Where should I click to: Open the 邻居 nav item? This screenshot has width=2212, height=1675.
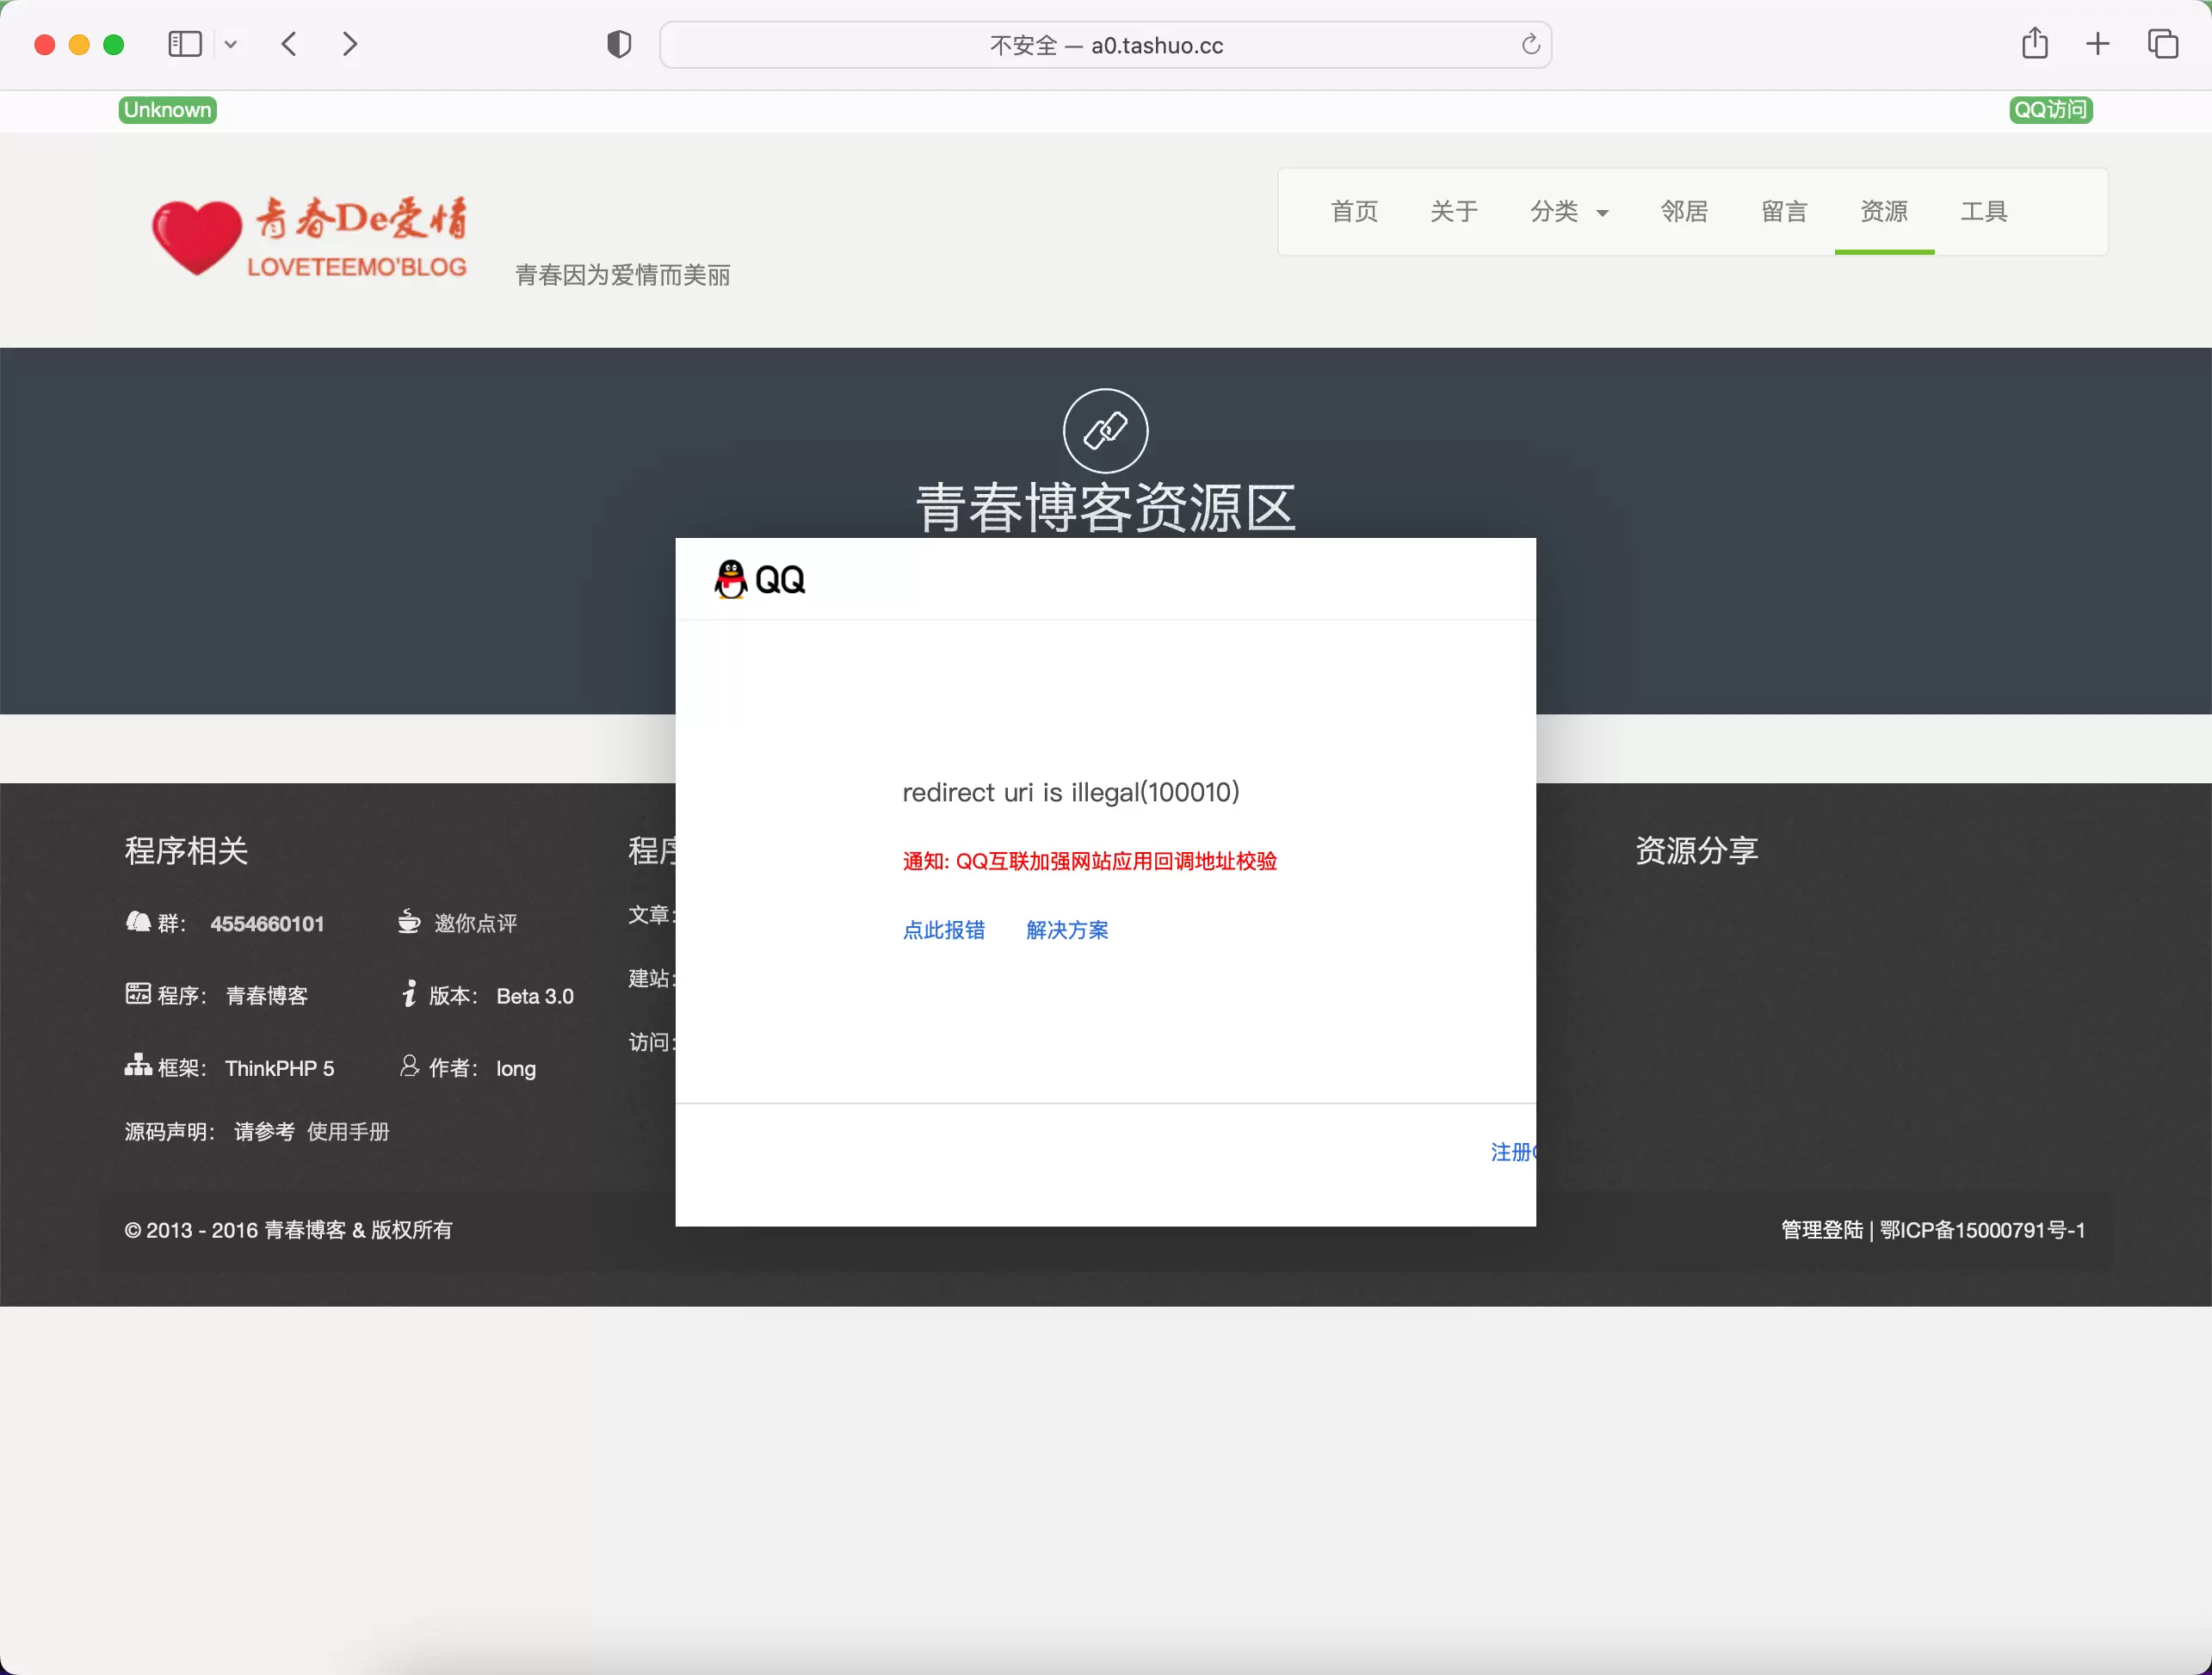pos(1684,211)
